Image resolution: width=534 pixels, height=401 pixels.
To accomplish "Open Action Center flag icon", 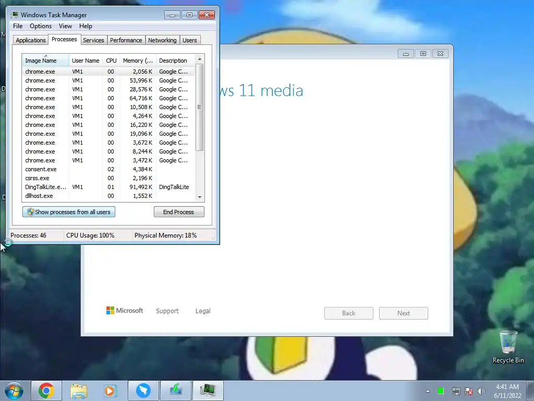I will point(469,391).
